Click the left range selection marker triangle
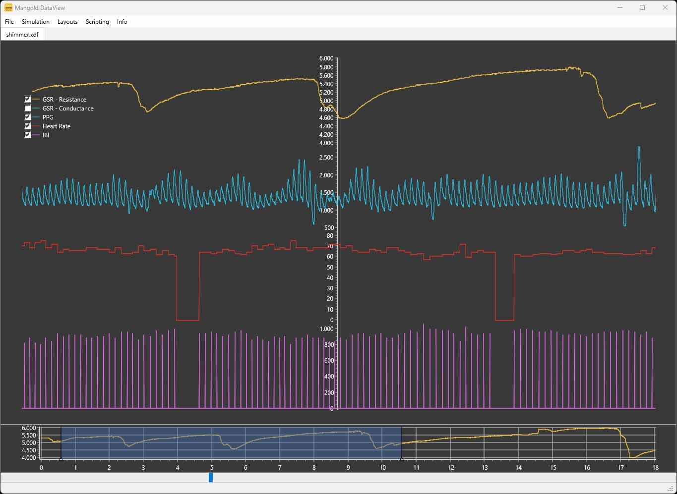 (x=61, y=459)
